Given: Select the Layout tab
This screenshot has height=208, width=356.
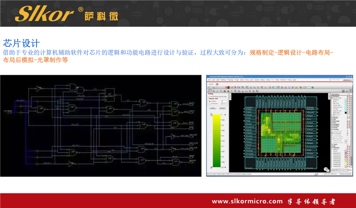Looking at the screenshot, I should [x=211, y=84].
